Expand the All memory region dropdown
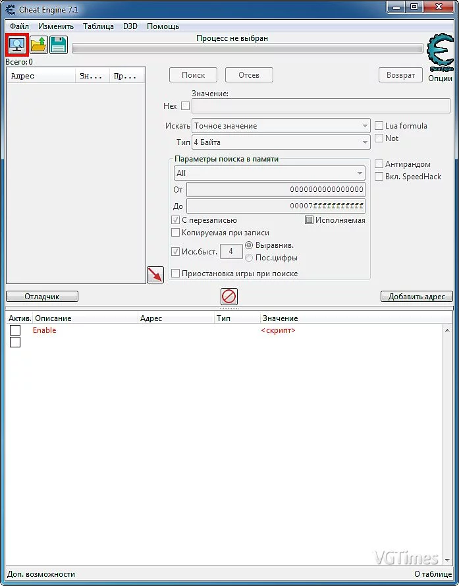The image size is (459, 586). point(269,173)
